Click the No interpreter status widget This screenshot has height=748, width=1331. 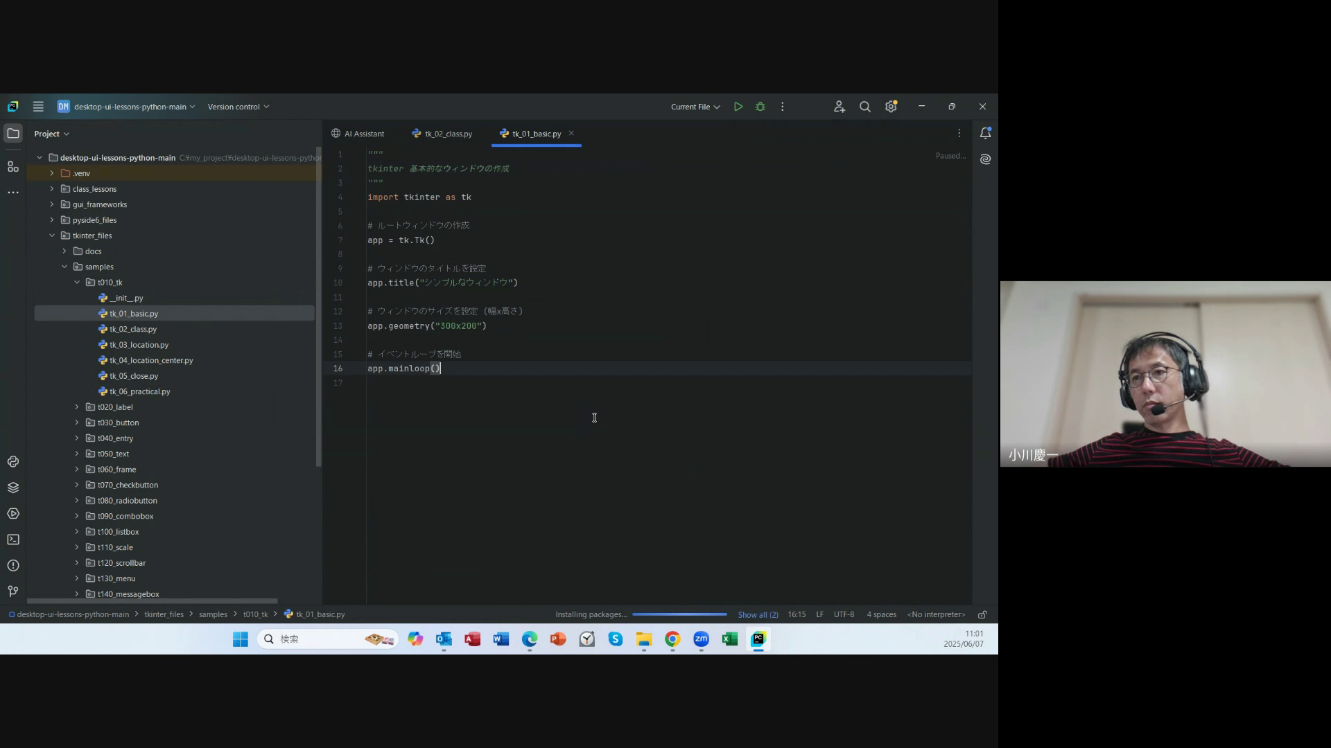(x=936, y=614)
